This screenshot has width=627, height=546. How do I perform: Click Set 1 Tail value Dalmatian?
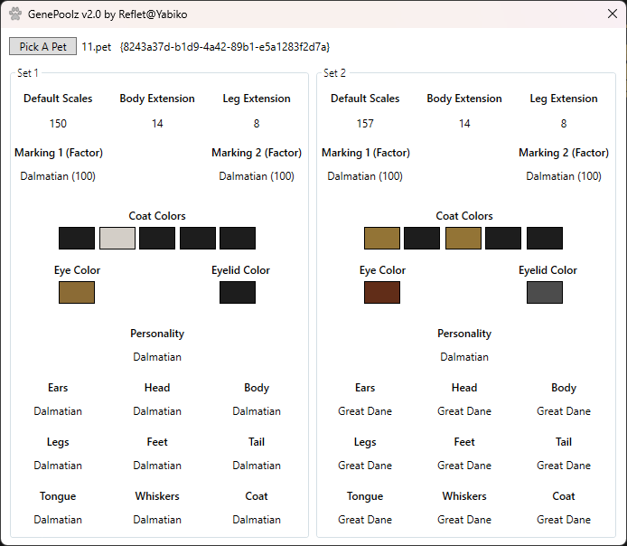257,466
